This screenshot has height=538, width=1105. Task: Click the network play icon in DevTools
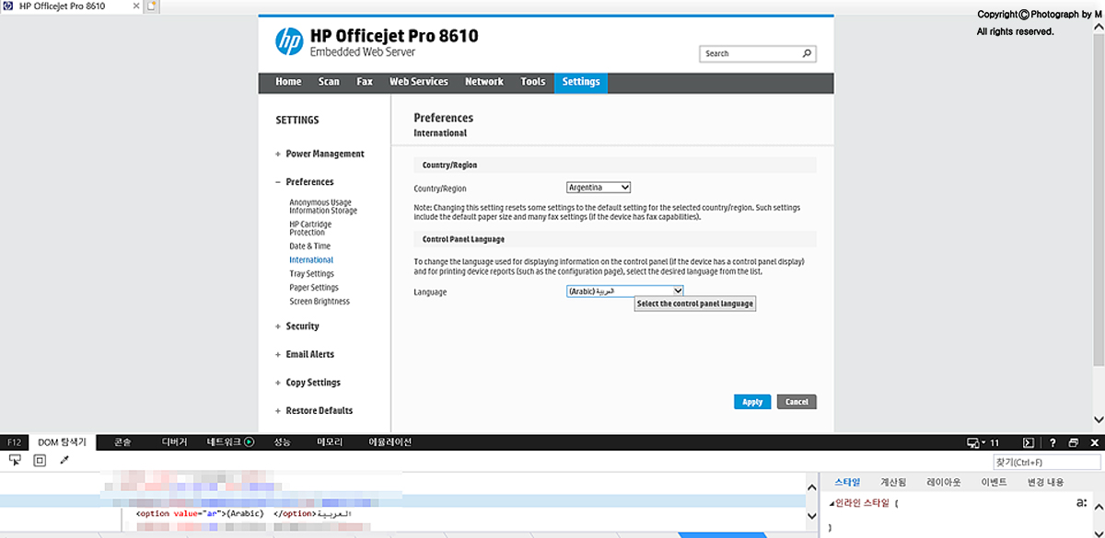pos(249,442)
